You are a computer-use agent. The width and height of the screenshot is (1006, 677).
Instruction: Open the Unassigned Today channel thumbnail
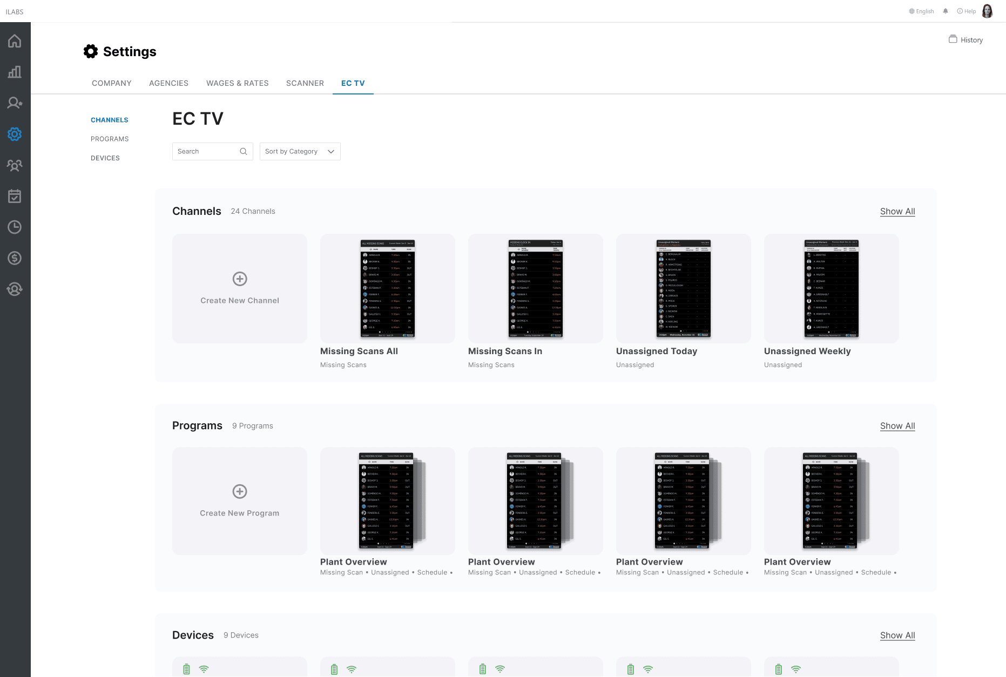684,288
